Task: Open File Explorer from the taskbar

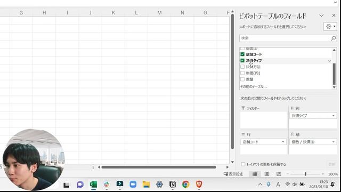Action: pyautogui.click(x=146, y=185)
